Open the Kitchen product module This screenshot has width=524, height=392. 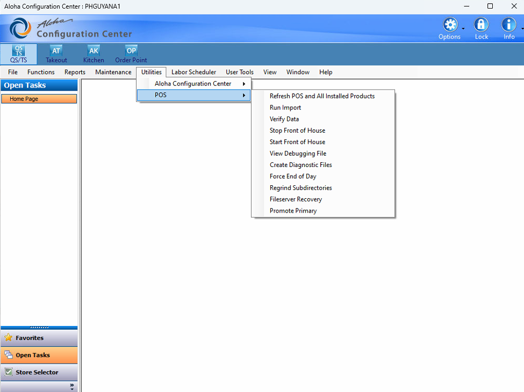click(94, 54)
